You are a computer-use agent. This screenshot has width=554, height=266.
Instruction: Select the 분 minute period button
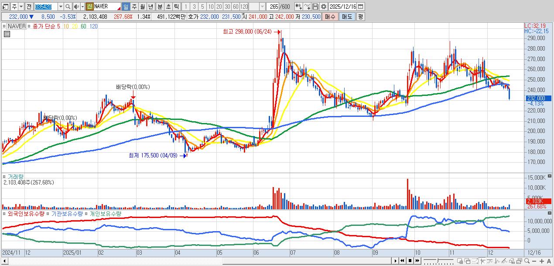point(160,7)
